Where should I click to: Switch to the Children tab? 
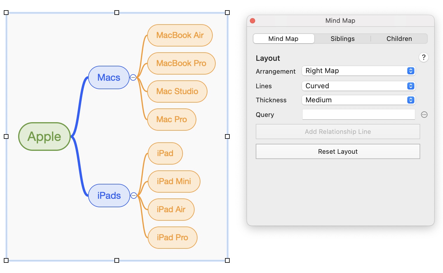pyautogui.click(x=399, y=39)
